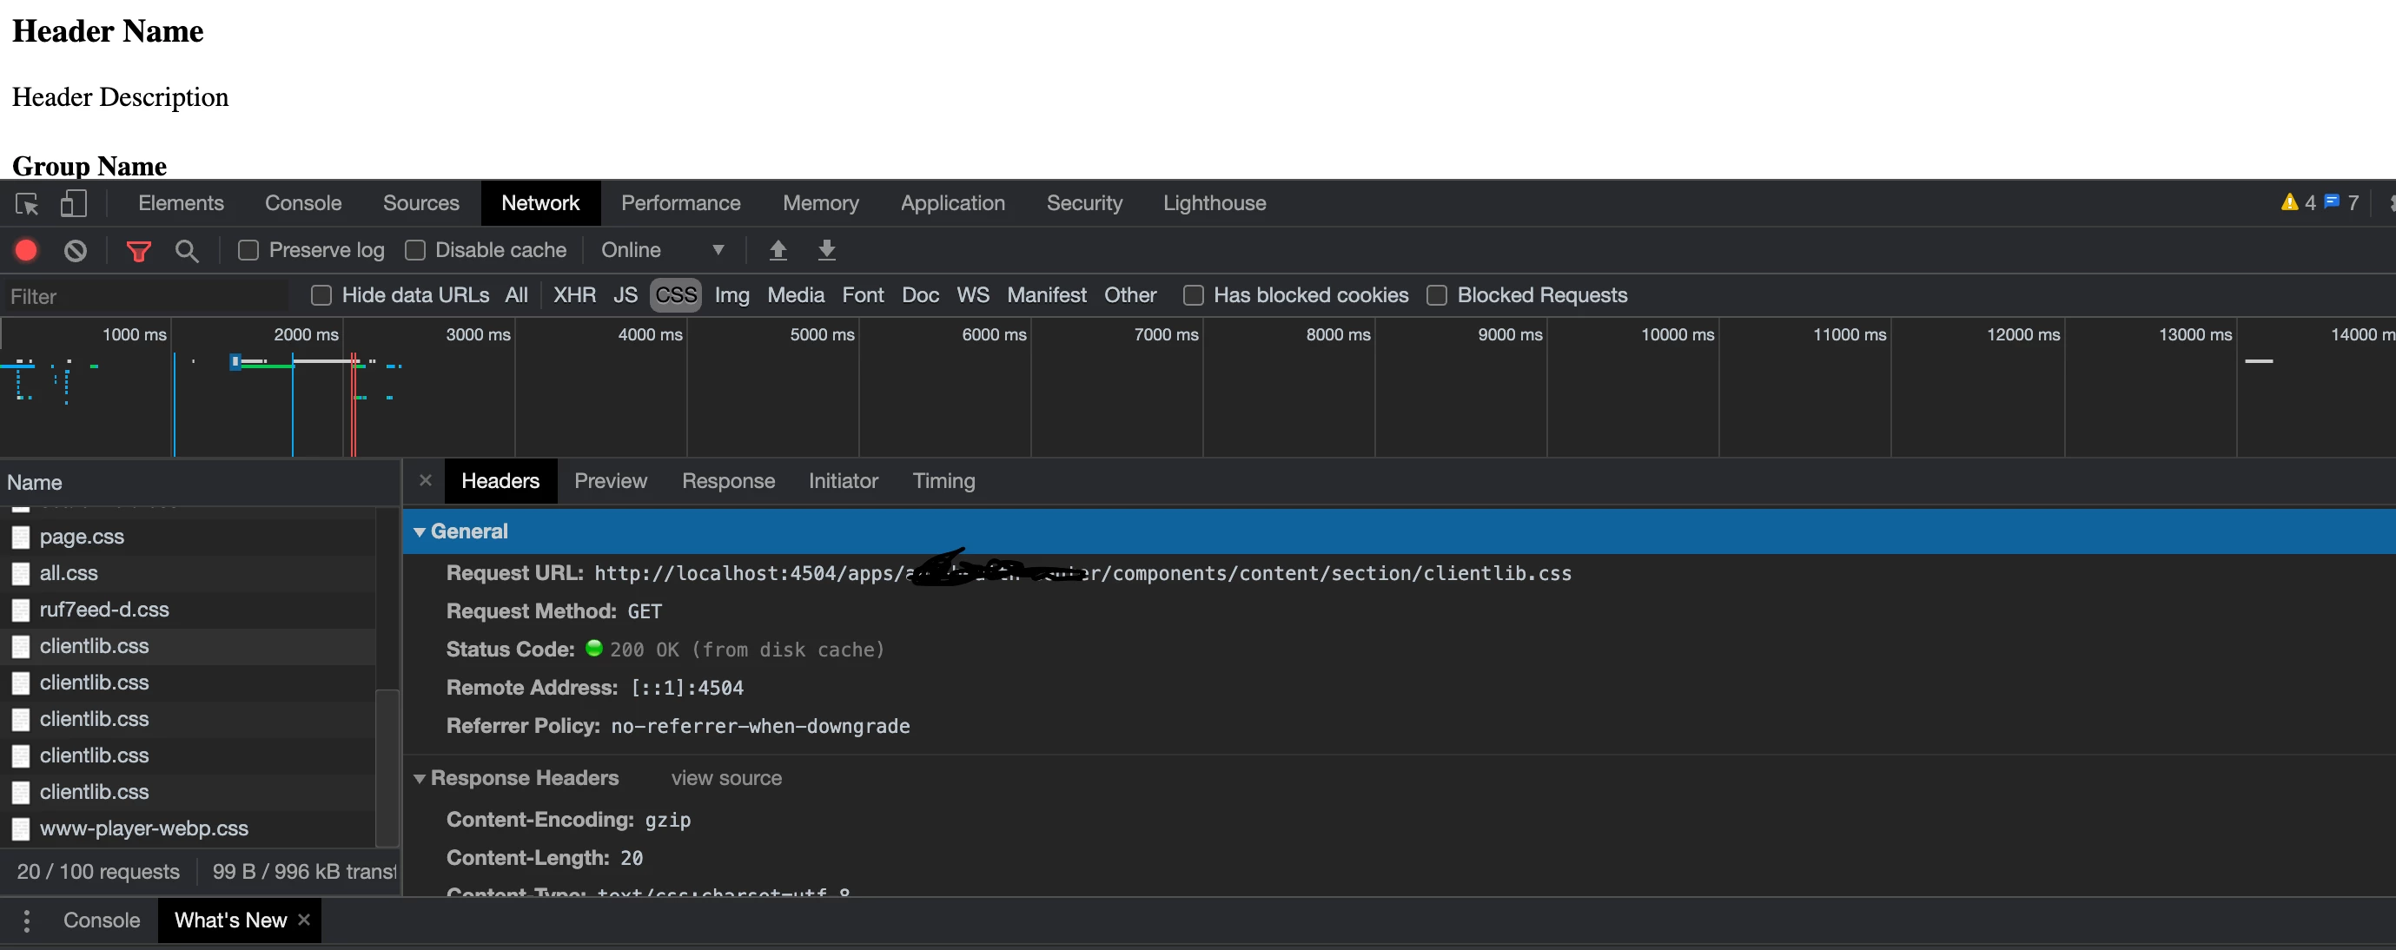Open the Timing tab in the request details
This screenshot has height=950, width=2396.
(x=943, y=481)
